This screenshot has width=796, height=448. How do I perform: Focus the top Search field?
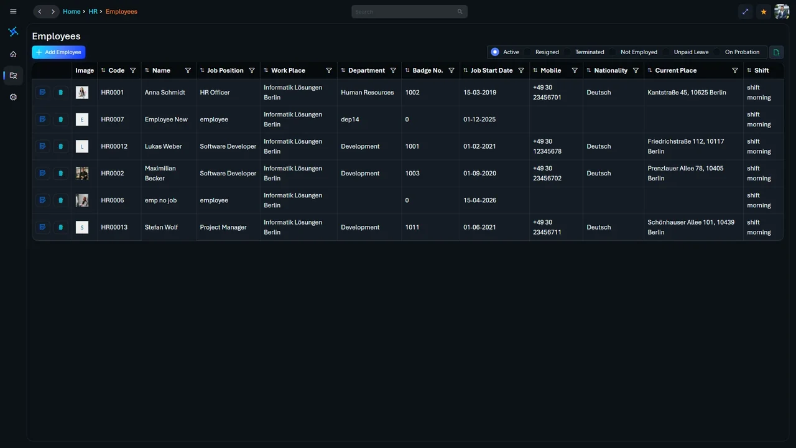click(409, 11)
